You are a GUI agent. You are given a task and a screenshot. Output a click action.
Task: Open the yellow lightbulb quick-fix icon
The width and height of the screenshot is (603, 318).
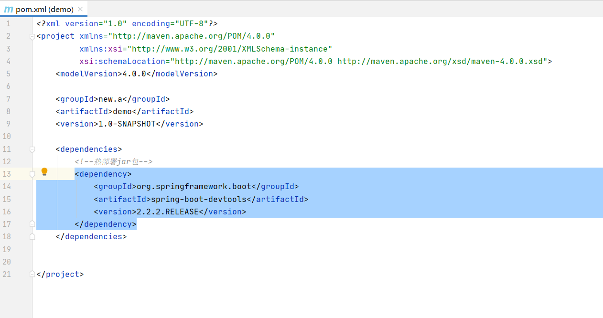(44, 172)
